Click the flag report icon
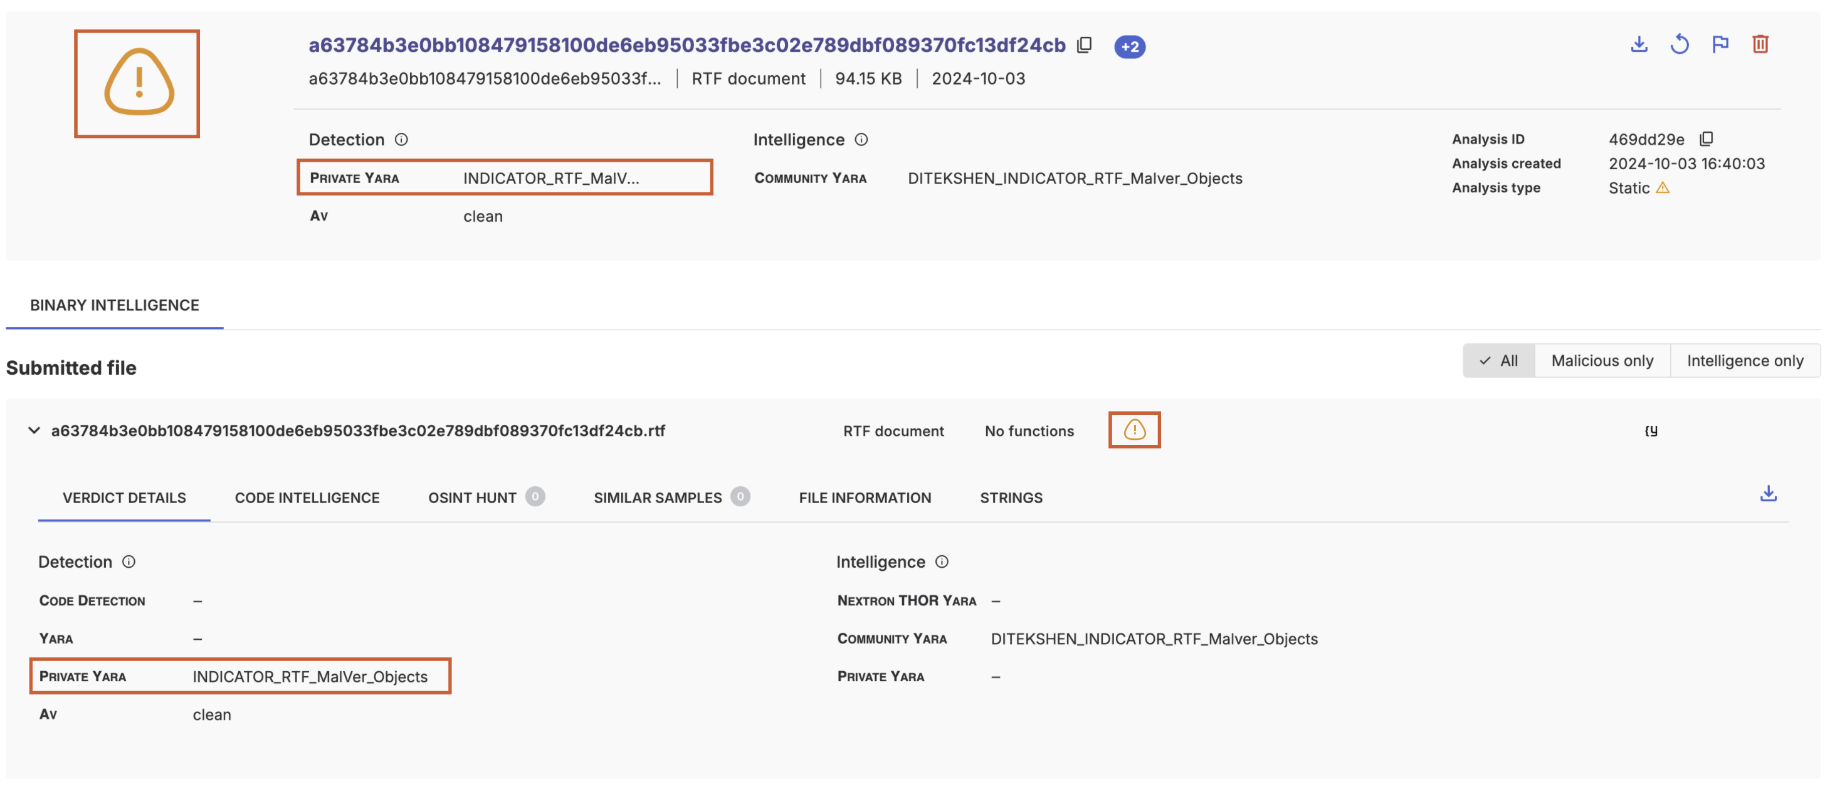The width and height of the screenshot is (1825, 787). click(1720, 44)
